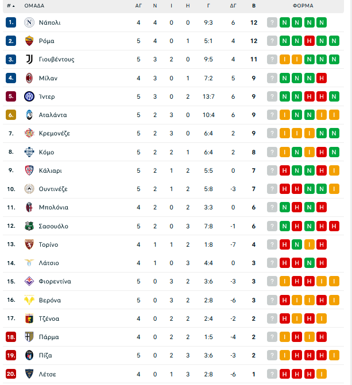
Task: Click the Parma club crest
Action: click(x=29, y=337)
